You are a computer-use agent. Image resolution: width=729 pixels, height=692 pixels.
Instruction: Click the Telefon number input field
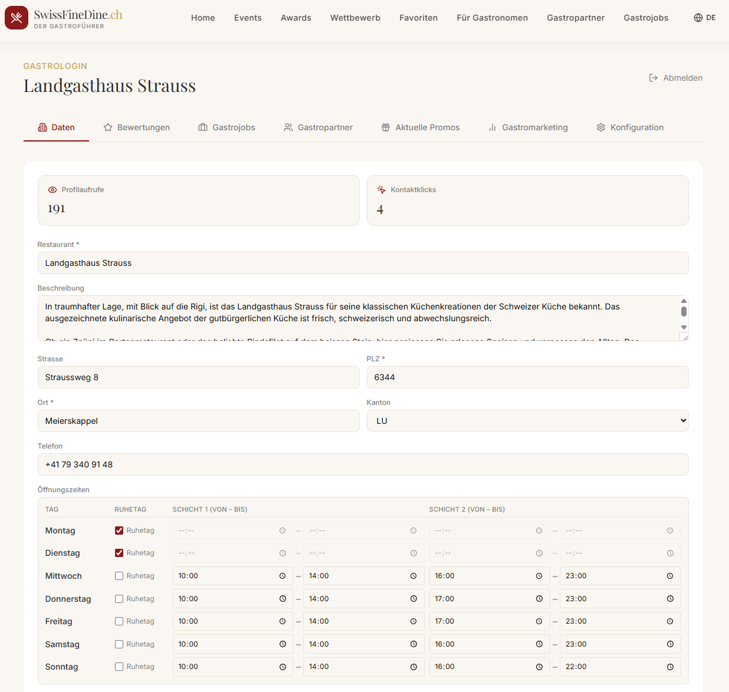pos(363,464)
